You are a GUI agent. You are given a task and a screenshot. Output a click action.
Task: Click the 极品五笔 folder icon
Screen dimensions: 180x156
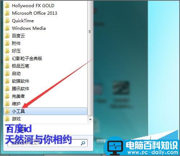pos(7,66)
